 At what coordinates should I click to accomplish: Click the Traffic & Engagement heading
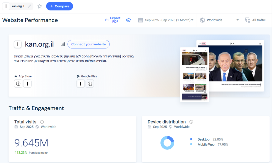tap(36, 108)
